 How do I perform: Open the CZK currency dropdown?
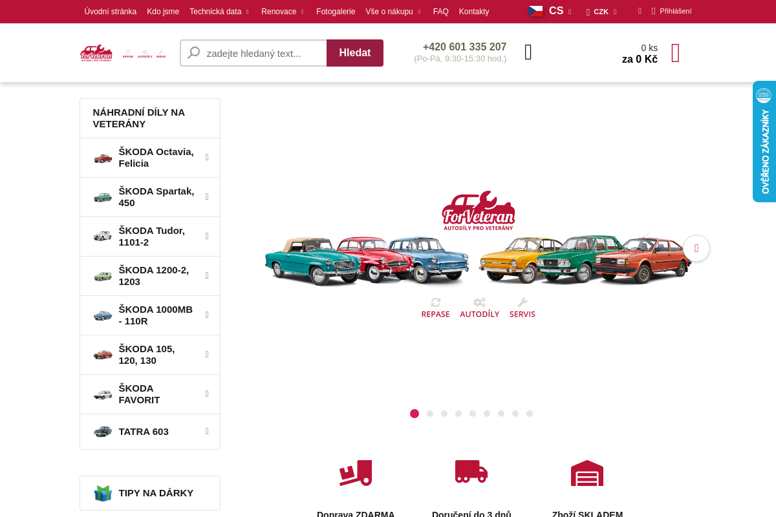[601, 12]
